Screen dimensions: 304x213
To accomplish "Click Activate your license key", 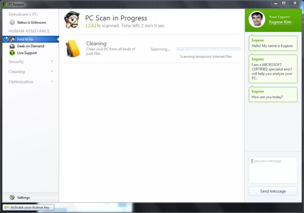I will (x=28, y=207).
